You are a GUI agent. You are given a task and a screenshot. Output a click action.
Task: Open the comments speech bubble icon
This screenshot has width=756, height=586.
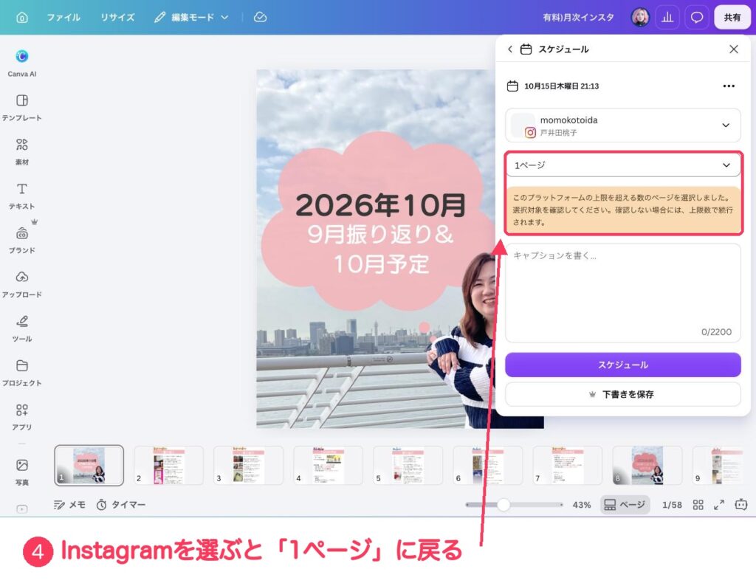[697, 18]
